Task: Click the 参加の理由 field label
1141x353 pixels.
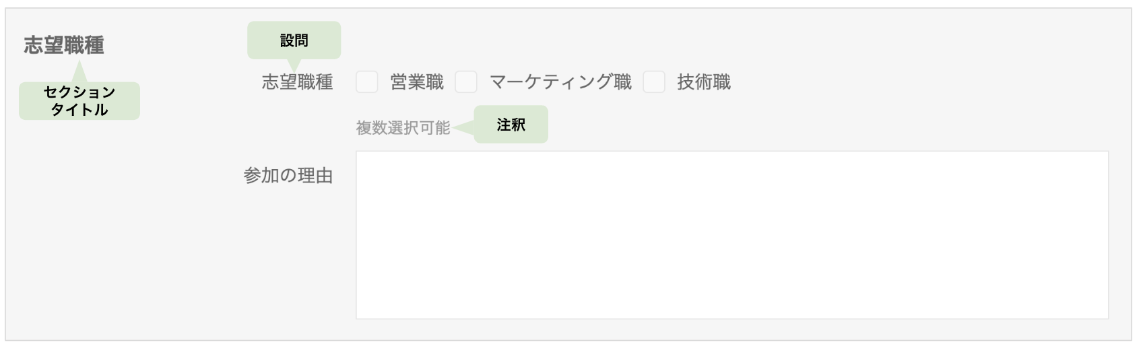Action: coord(288,176)
